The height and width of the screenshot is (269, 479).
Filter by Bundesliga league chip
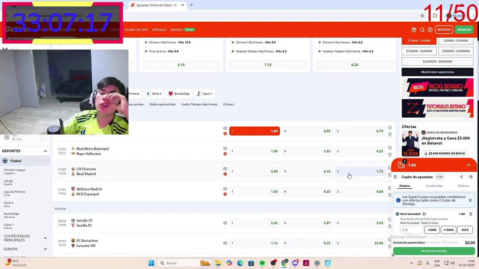coord(179,93)
